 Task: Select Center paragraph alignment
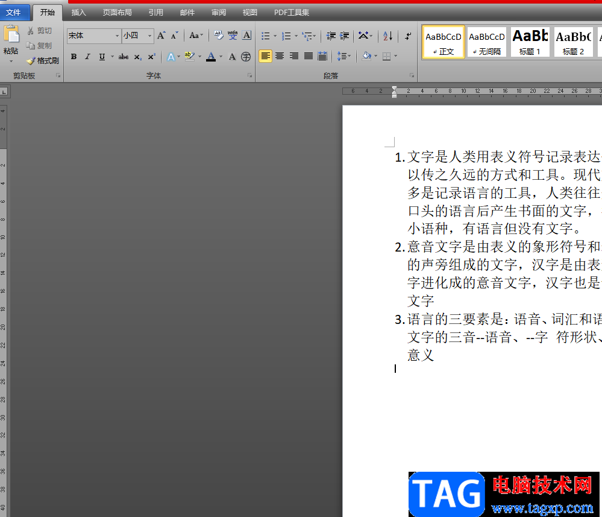pyautogui.click(x=280, y=57)
